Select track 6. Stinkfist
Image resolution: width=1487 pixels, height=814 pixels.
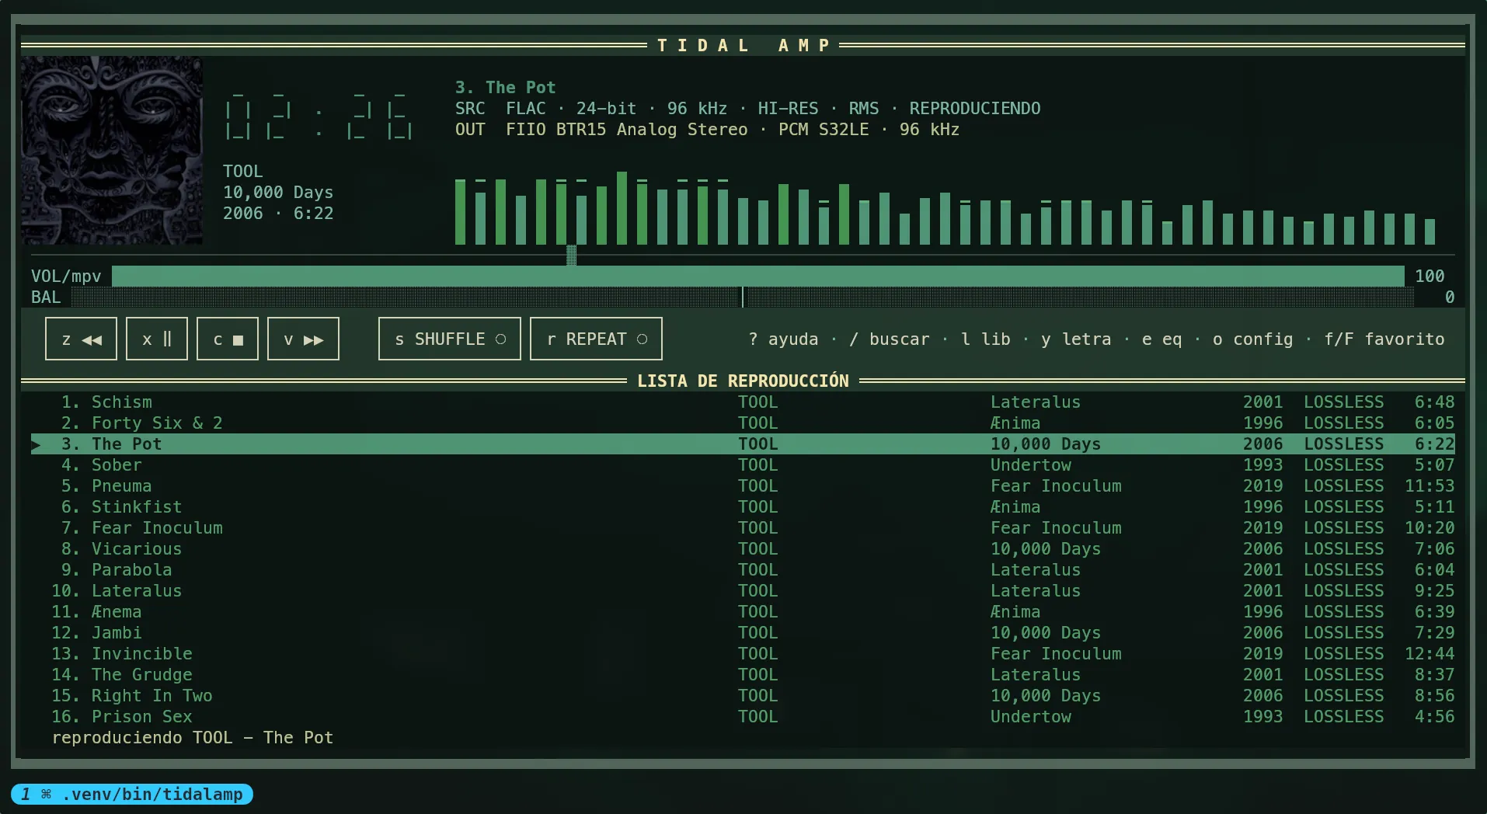click(x=743, y=506)
